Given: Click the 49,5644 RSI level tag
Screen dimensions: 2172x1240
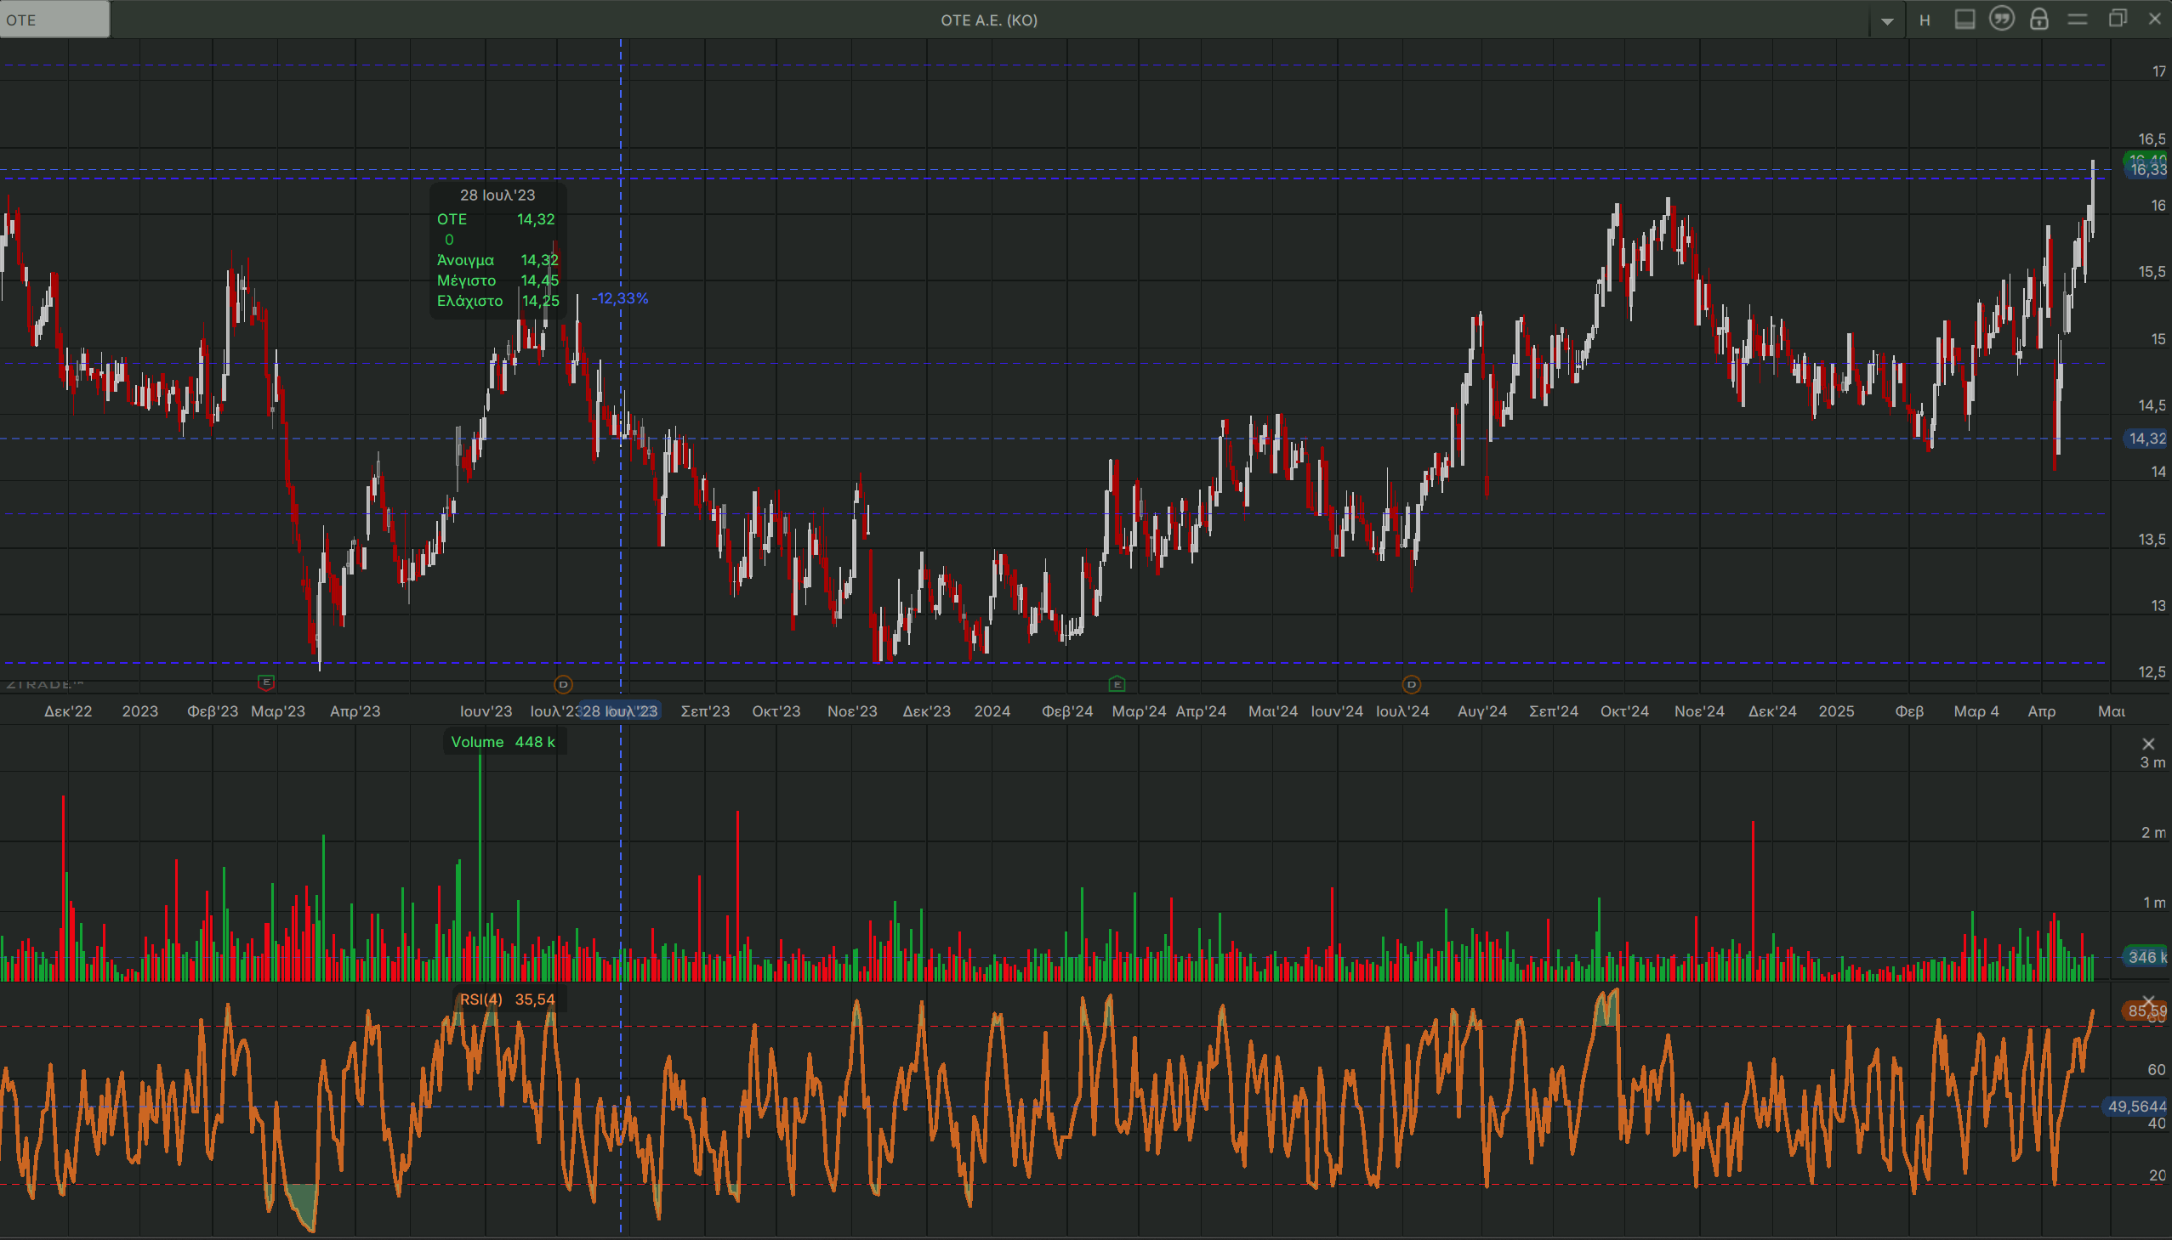Looking at the screenshot, I should tap(2135, 1107).
